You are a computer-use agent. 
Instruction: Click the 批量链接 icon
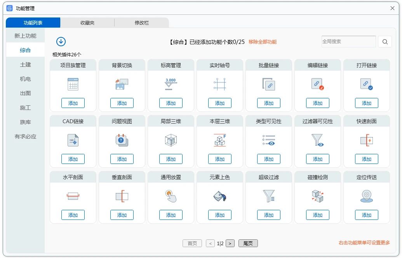pos(269,84)
